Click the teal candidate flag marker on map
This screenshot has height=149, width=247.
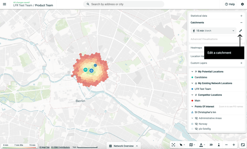[x=85, y=70]
